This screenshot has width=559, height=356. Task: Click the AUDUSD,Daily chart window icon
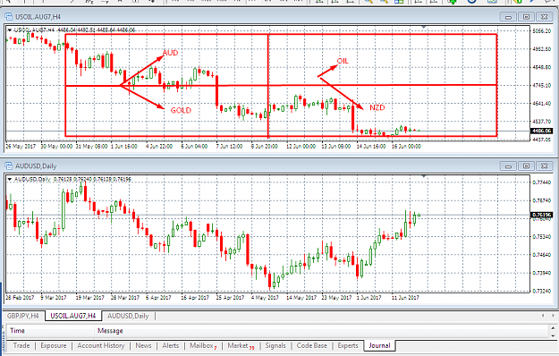coord(8,165)
